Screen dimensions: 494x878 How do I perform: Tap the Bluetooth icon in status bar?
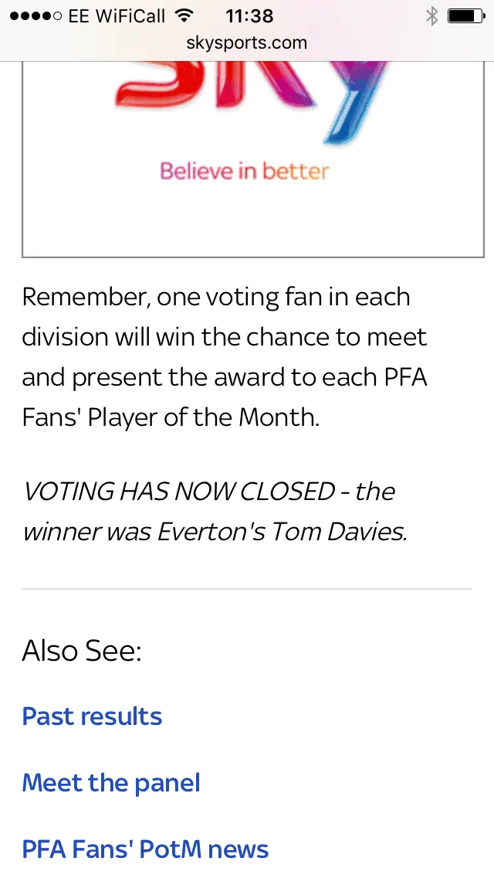tap(432, 15)
